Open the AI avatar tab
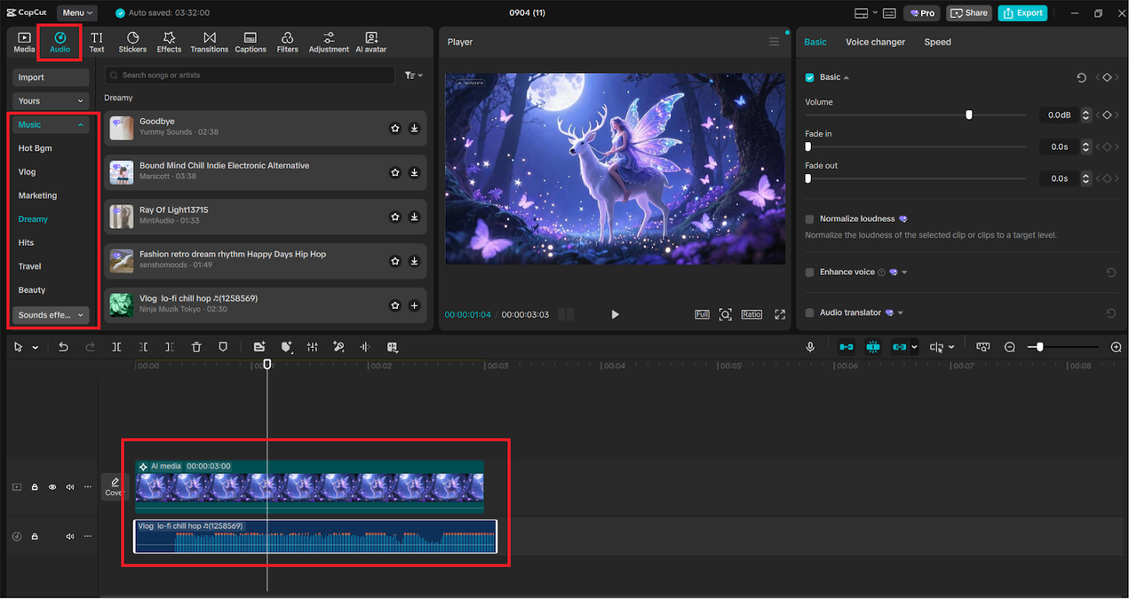This screenshot has width=1137, height=600. (x=371, y=42)
